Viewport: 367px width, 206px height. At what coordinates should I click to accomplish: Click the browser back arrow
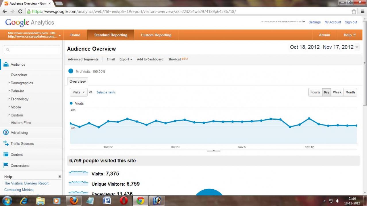click(x=5, y=11)
